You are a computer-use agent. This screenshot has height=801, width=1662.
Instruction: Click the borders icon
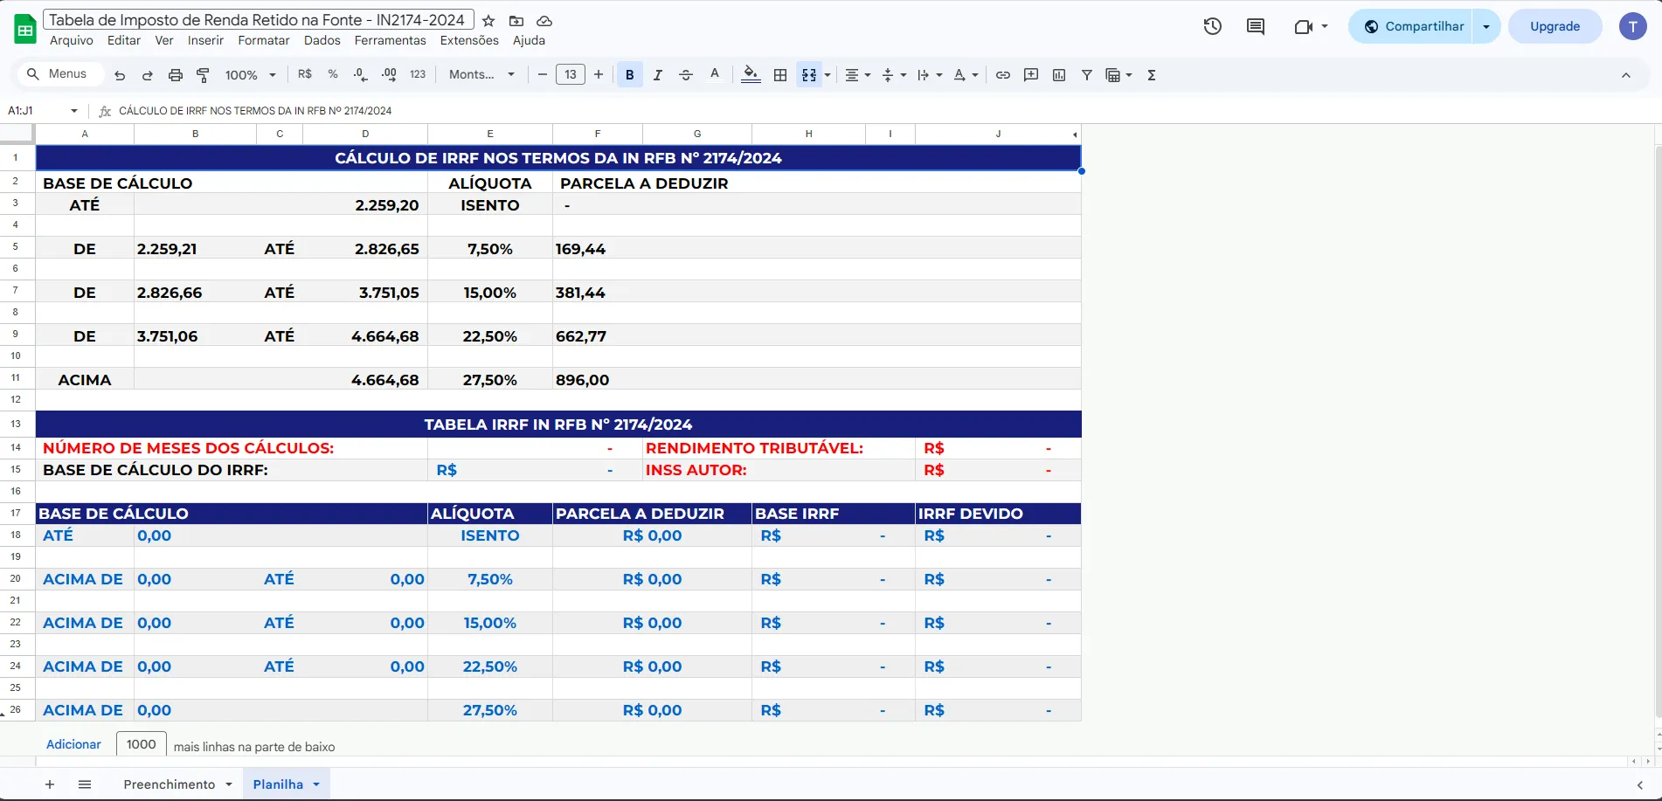(780, 75)
